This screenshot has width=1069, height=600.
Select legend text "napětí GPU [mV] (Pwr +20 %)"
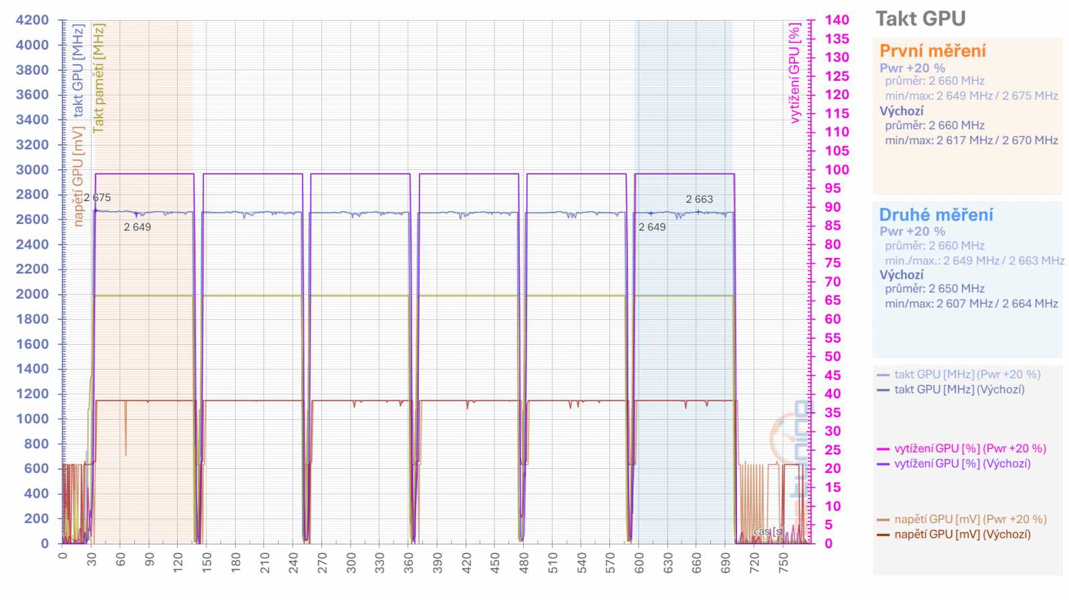[970, 519]
